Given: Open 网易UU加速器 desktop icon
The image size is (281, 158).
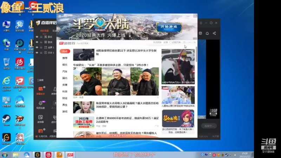Looking at the screenshot, I should [20, 46].
